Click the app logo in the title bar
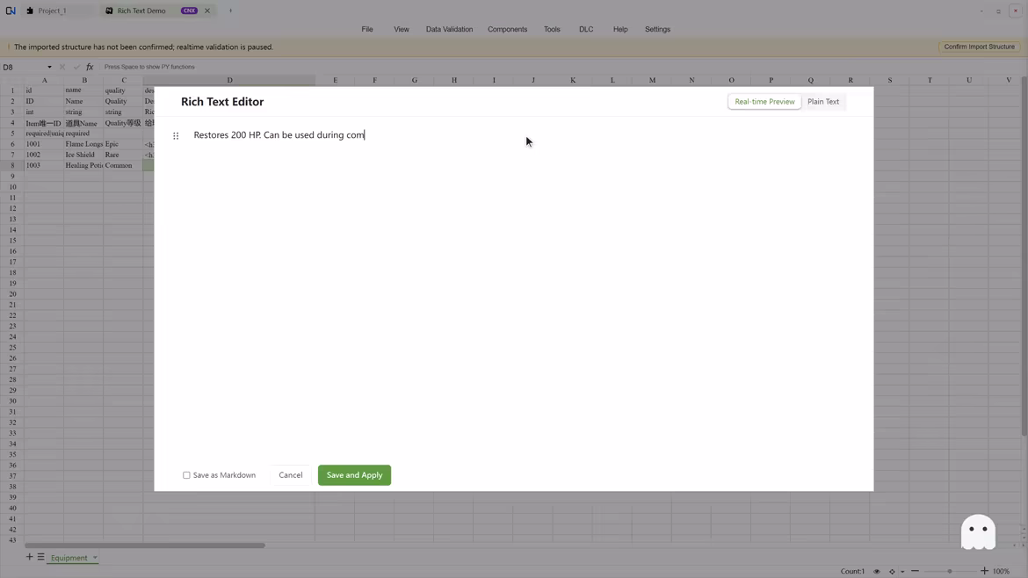The width and height of the screenshot is (1028, 578). 11,11
